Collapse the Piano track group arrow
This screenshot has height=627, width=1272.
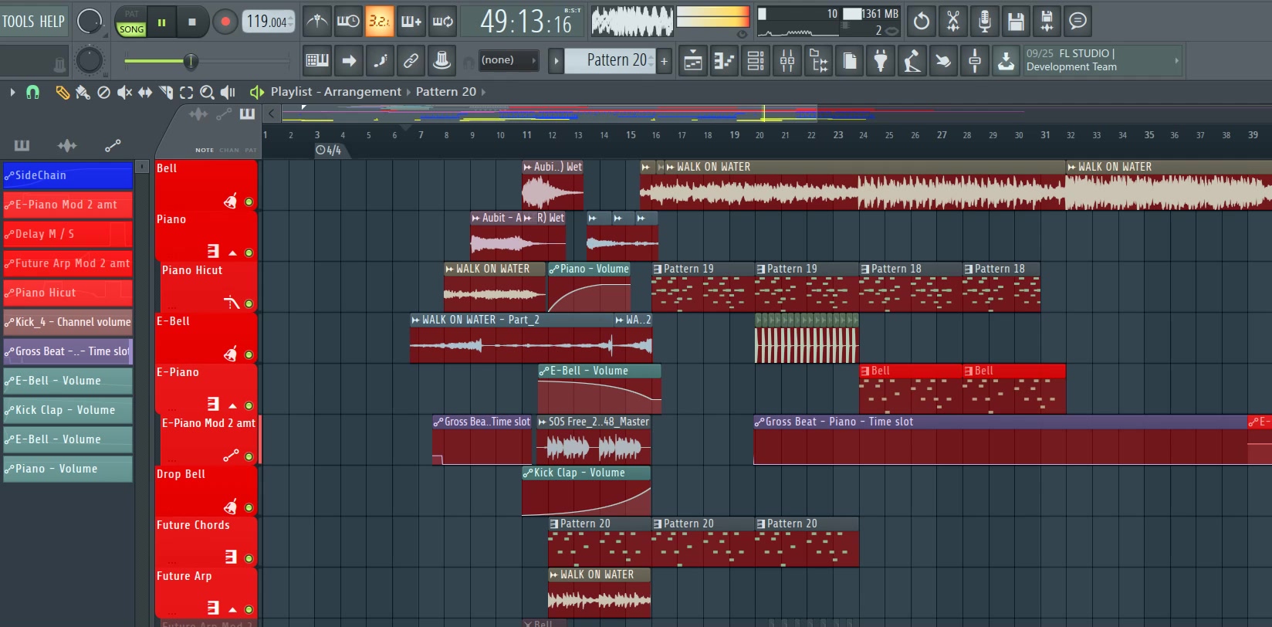(x=232, y=252)
